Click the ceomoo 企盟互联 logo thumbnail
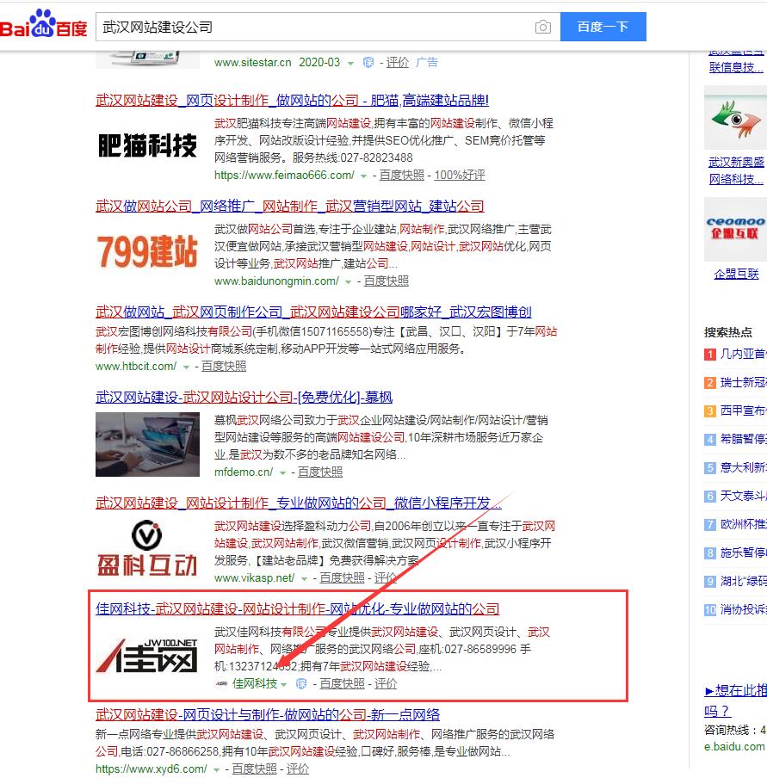The image size is (767, 784). [735, 230]
